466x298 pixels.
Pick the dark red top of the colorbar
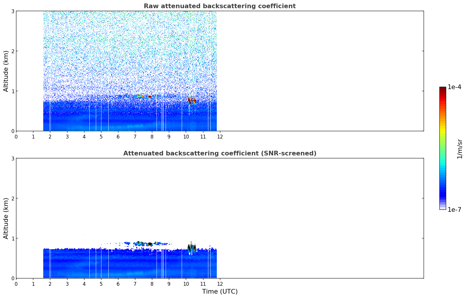click(x=442, y=89)
